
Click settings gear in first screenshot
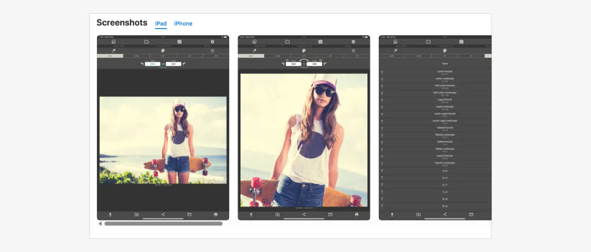212,41
